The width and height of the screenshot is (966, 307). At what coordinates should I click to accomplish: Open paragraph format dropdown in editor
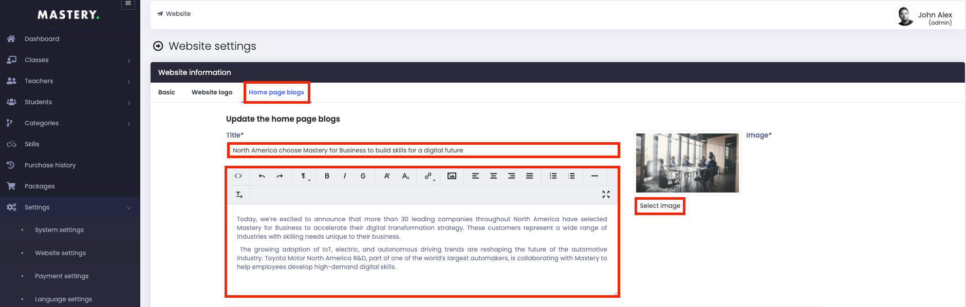tap(304, 176)
